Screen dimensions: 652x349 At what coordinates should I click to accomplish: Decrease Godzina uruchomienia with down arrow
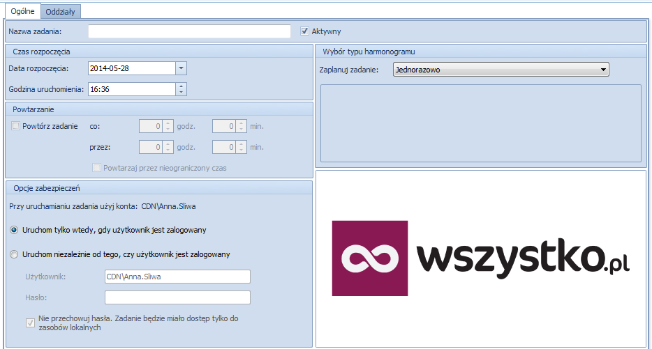click(x=181, y=93)
